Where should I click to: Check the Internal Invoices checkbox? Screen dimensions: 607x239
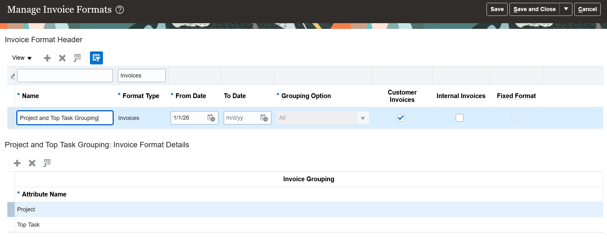coord(460,118)
